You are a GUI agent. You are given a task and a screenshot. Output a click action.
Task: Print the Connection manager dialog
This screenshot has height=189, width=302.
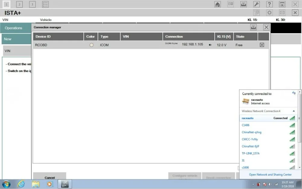(x=253, y=27)
